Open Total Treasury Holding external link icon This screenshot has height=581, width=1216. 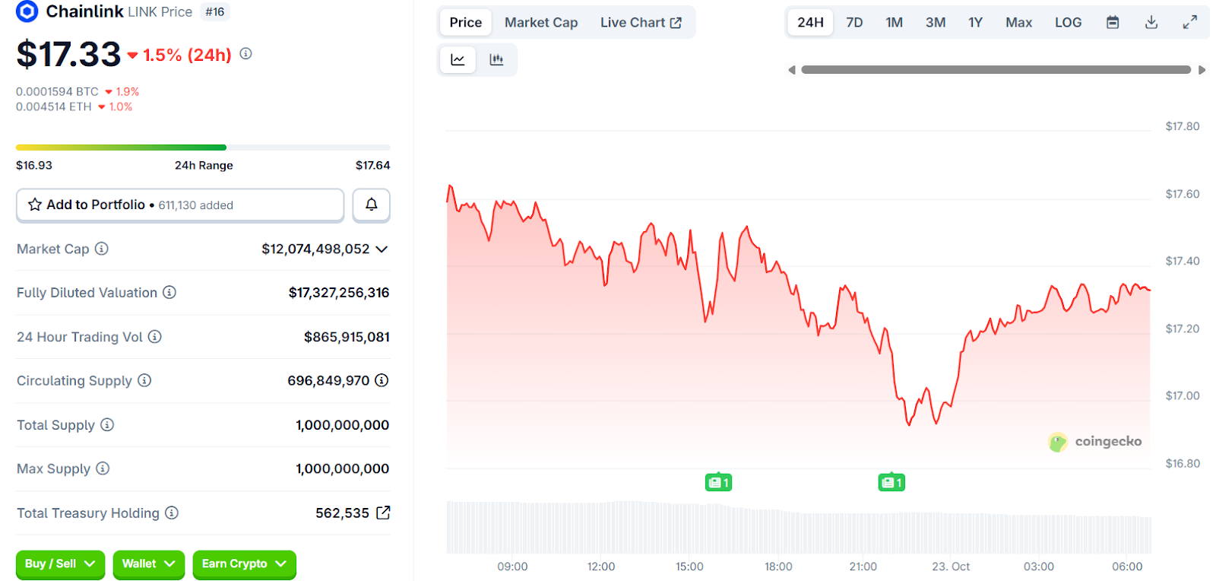tap(383, 513)
